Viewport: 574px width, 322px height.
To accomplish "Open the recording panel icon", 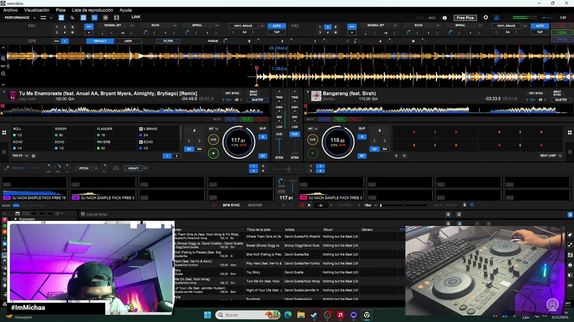I will tap(105, 17).
